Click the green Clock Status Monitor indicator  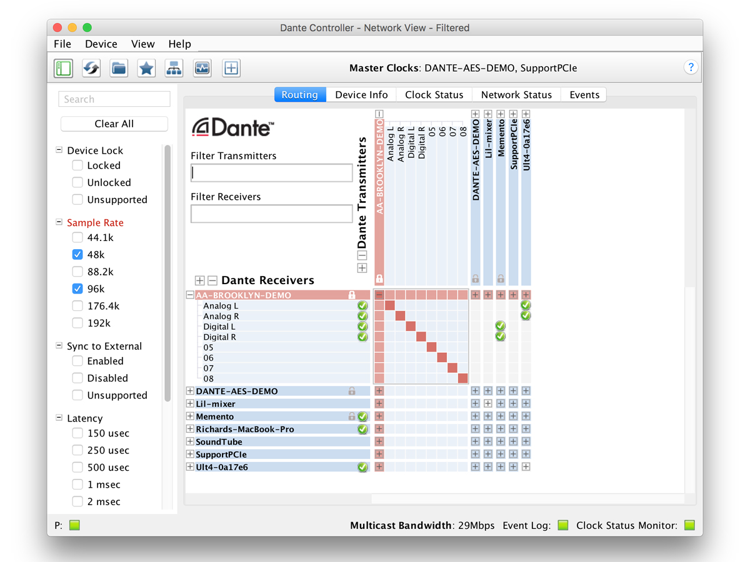click(689, 525)
